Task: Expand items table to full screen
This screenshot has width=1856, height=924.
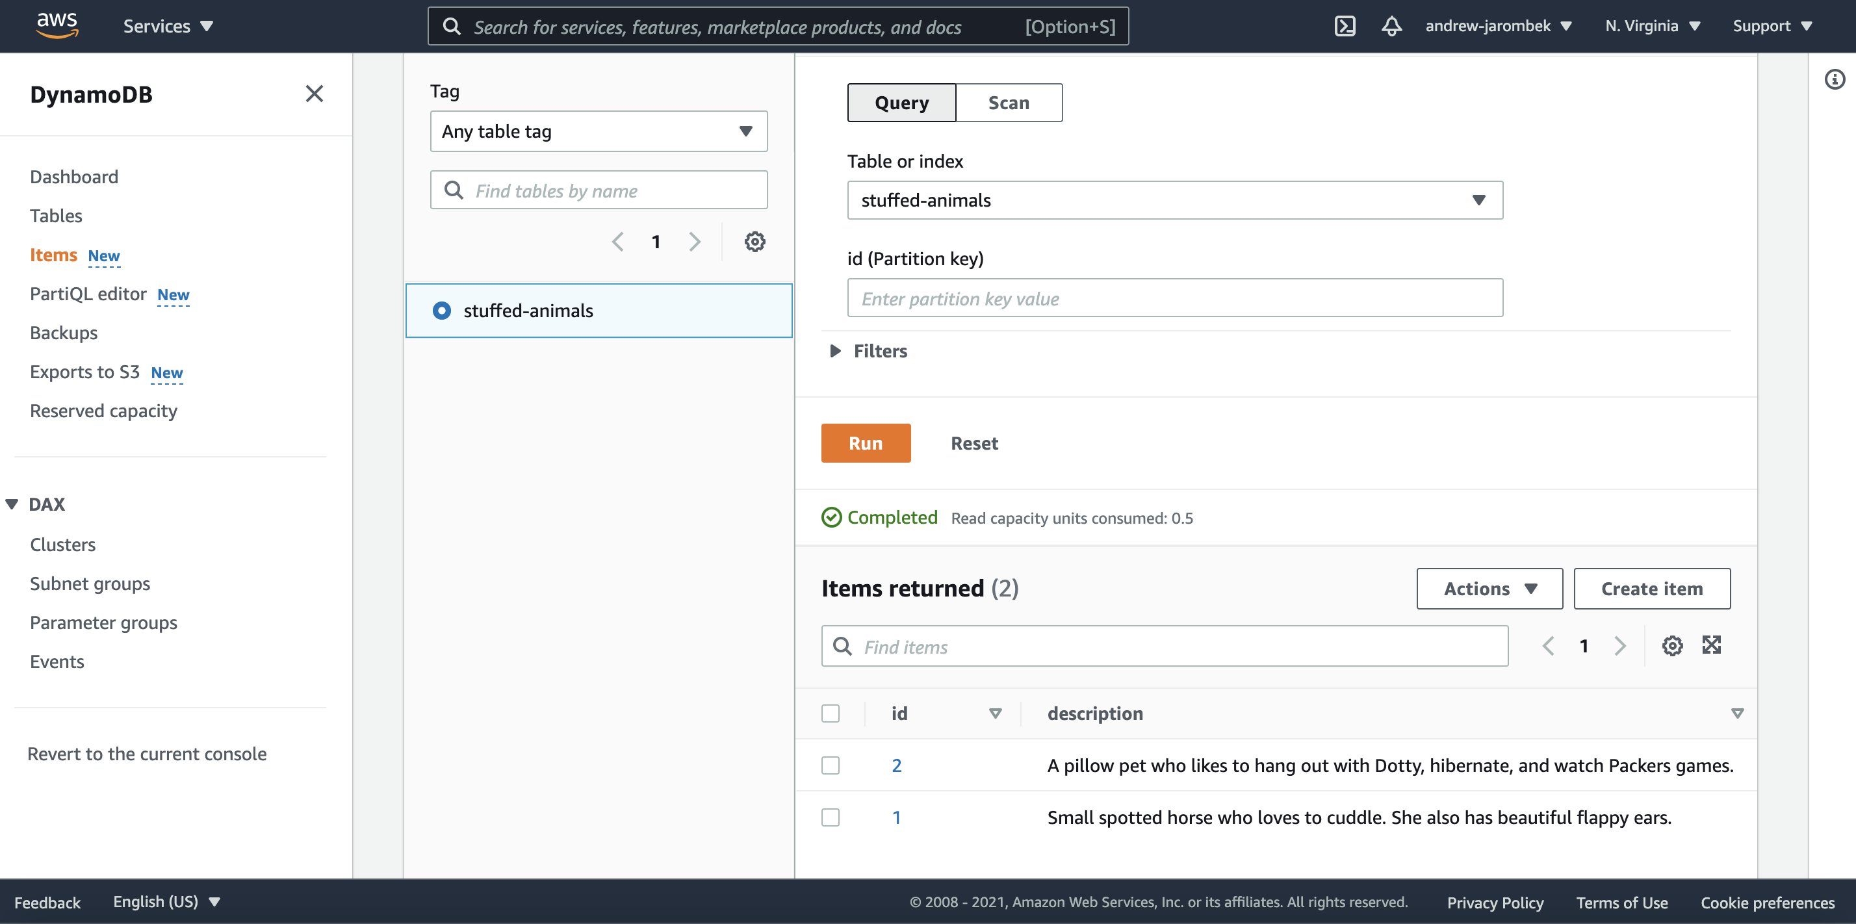Action: [x=1711, y=645]
